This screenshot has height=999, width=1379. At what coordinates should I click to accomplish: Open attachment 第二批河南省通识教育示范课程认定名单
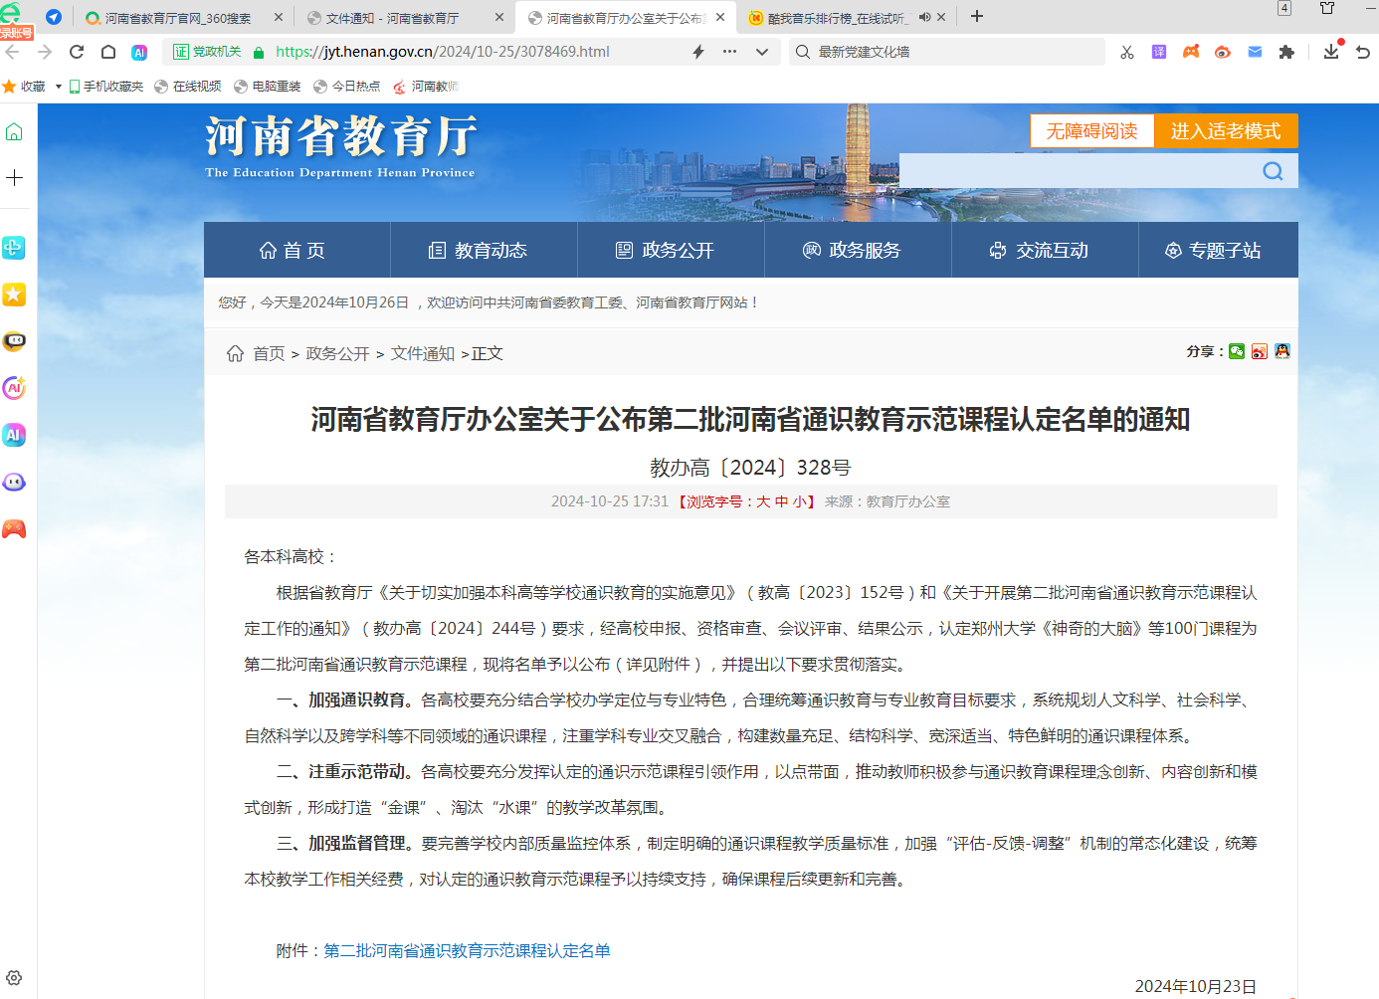pos(468,951)
